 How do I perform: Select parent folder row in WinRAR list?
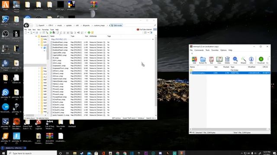click(x=230, y=70)
